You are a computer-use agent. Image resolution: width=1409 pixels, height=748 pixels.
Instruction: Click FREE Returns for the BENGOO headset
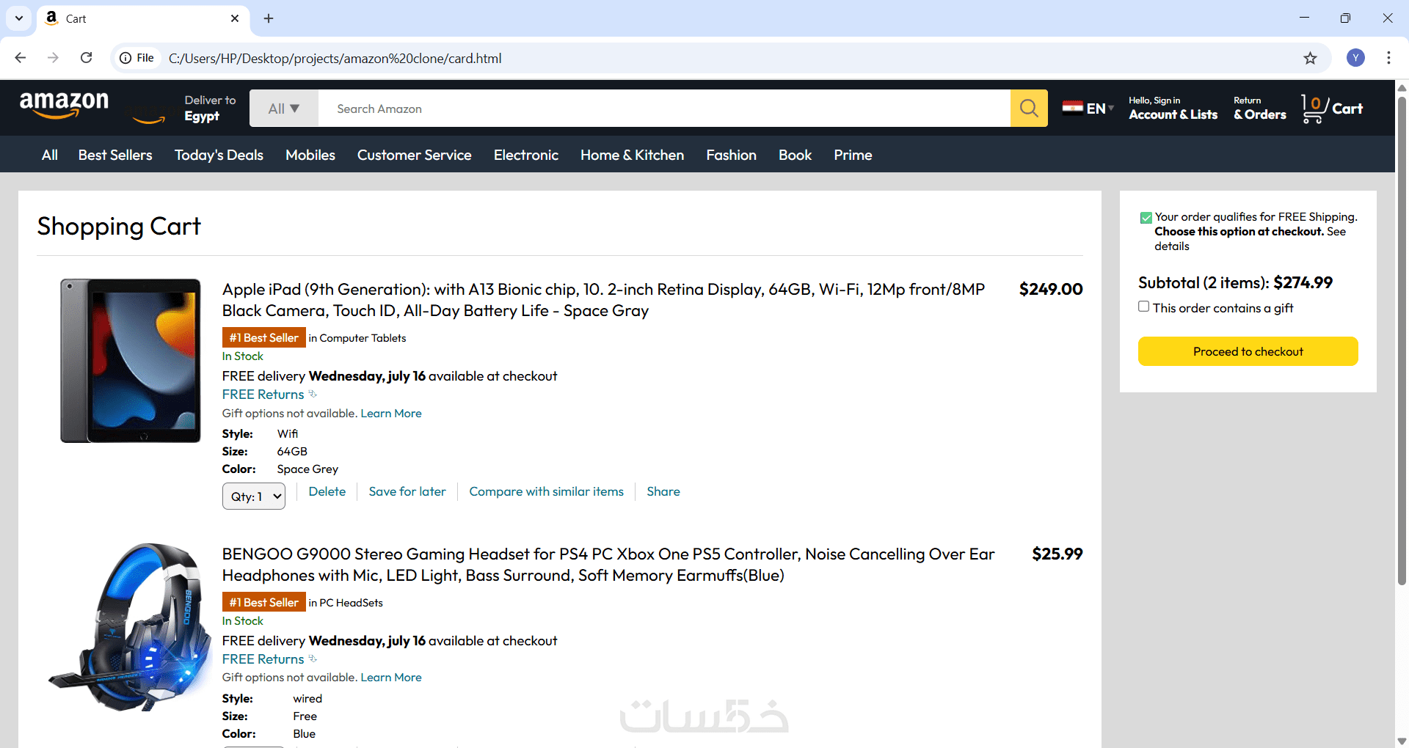[x=263, y=659]
